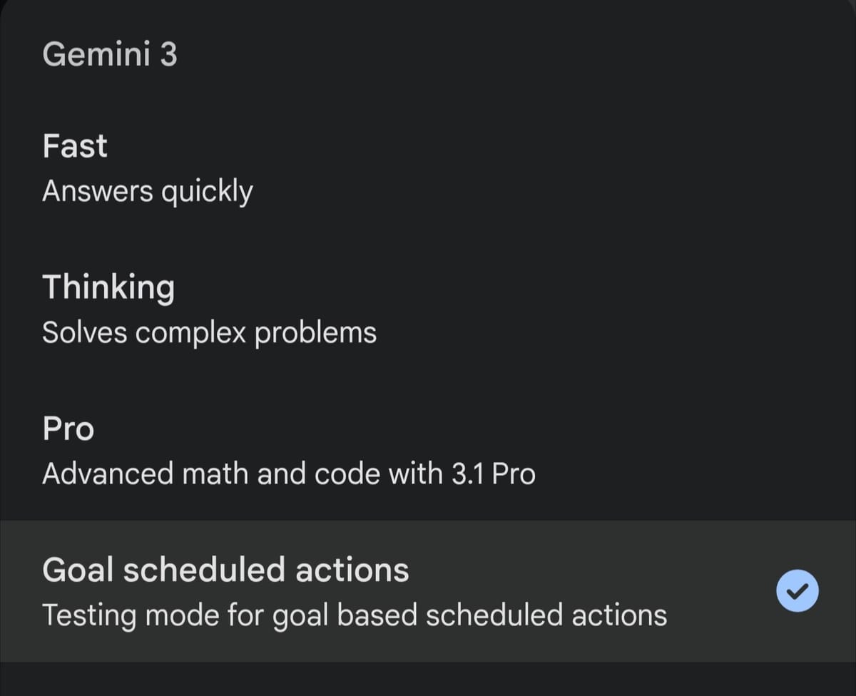Click the Gemini 3 header

coord(111,53)
